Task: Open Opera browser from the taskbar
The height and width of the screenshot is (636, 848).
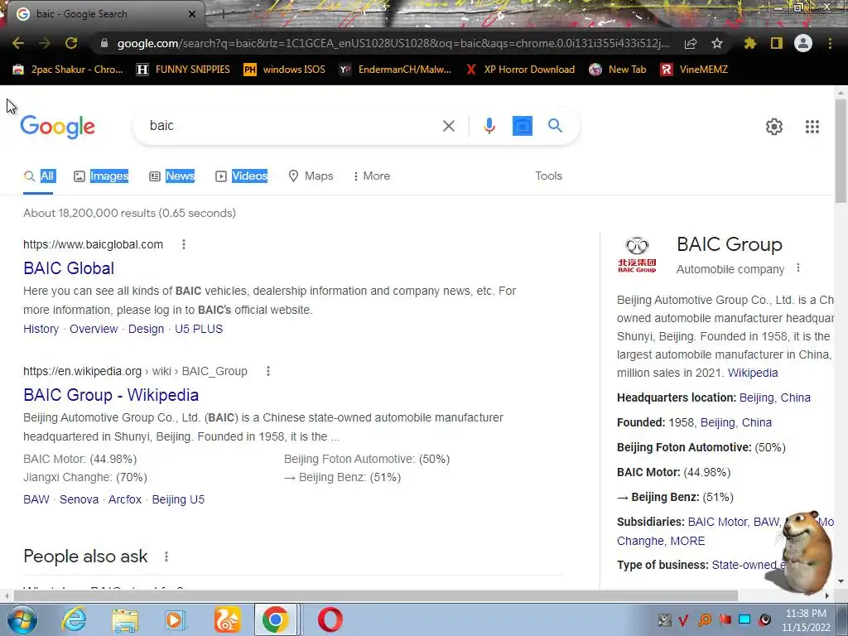Action: click(330, 619)
